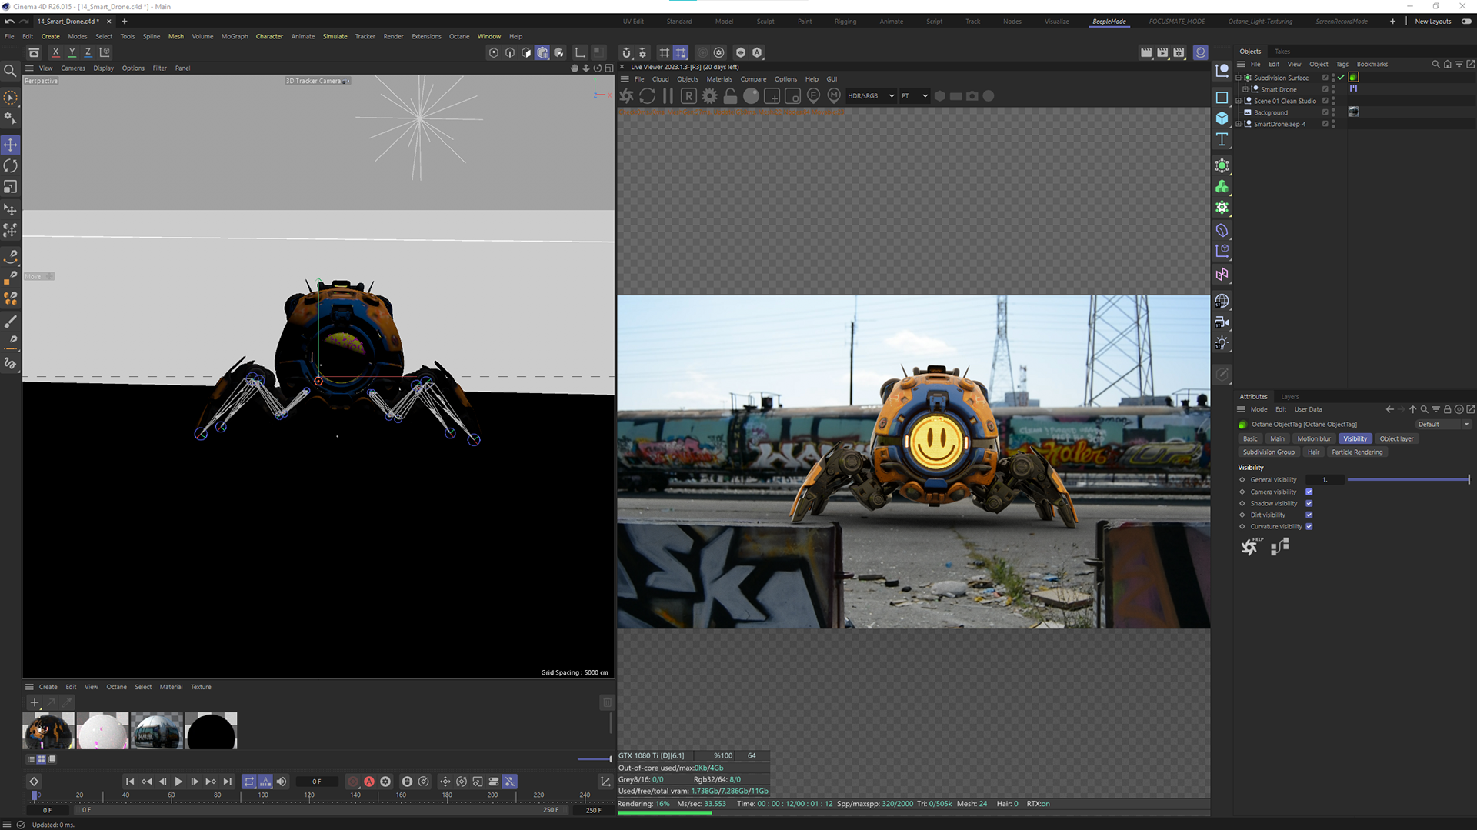This screenshot has width=1477, height=830.
Task: Open the MoGraph menu
Action: pos(235,36)
